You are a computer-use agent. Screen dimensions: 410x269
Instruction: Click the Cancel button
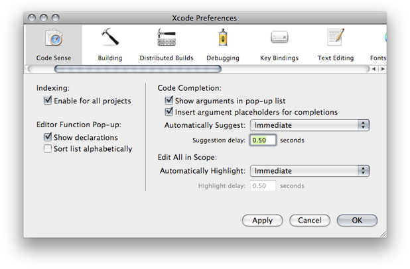click(x=310, y=221)
